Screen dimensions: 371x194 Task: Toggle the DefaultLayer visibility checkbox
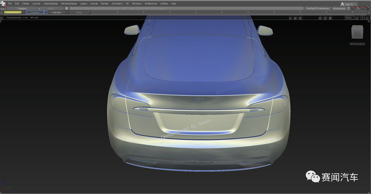[24, 12]
